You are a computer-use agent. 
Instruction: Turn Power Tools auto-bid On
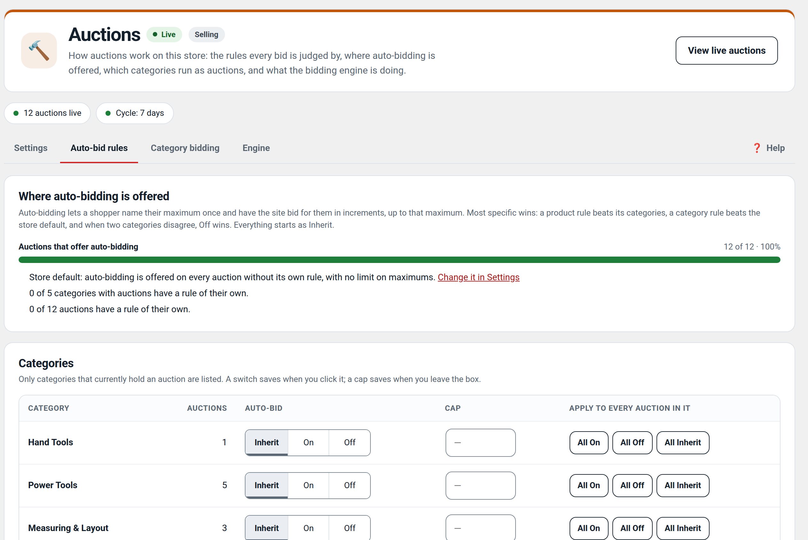tap(308, 485)
